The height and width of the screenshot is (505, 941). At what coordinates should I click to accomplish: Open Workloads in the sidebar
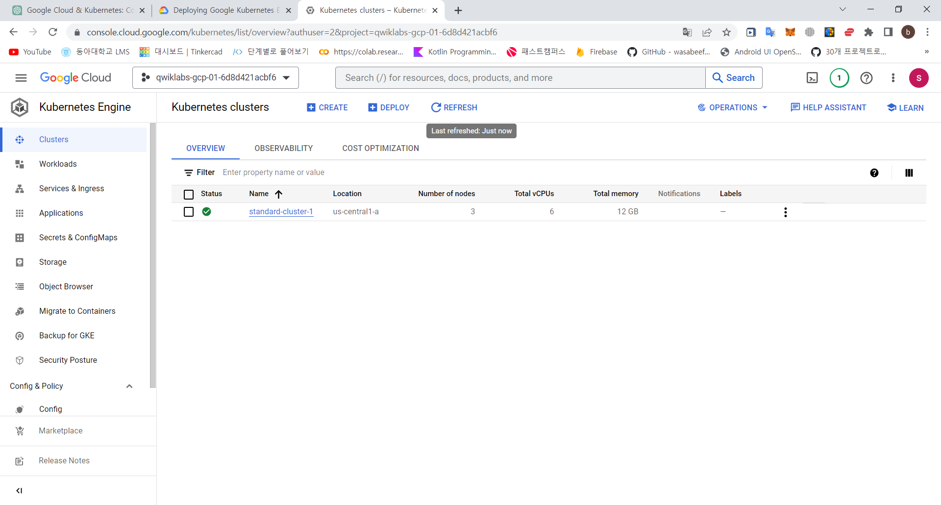coord(58,164)
